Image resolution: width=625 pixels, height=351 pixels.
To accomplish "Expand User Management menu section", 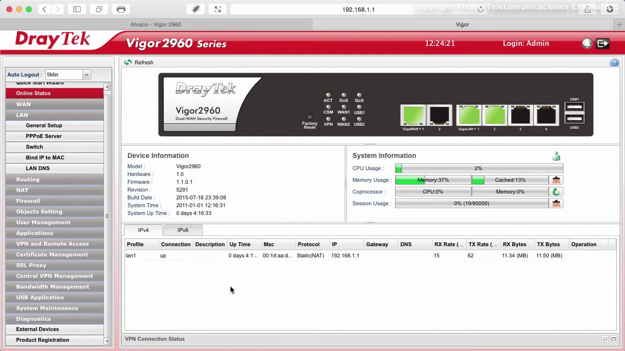I will [55, 222].
